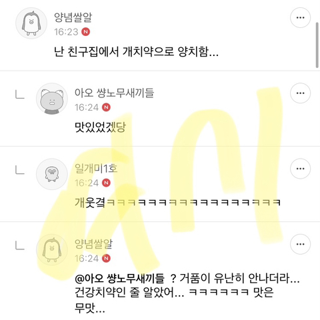Tap the red N badge beside 16:23
This screenshot has width=320, height=320.
85,32
